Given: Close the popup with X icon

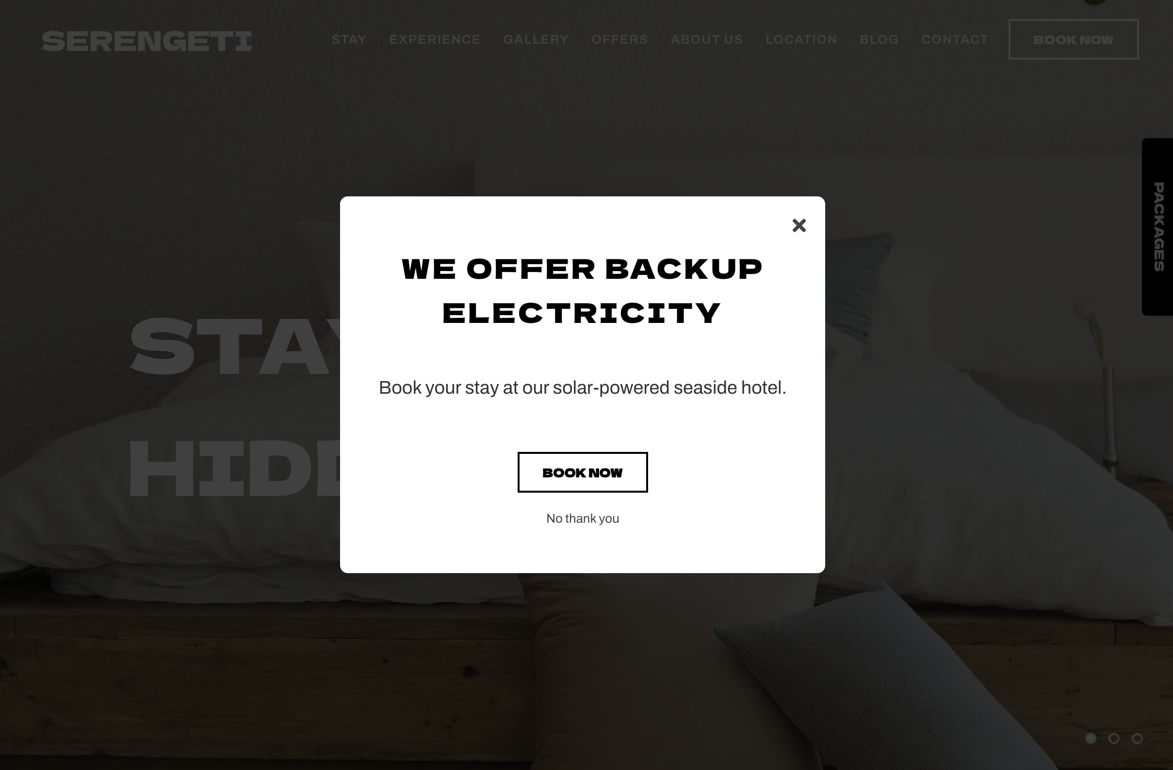Looking at the screenshot, I should 798,225.
